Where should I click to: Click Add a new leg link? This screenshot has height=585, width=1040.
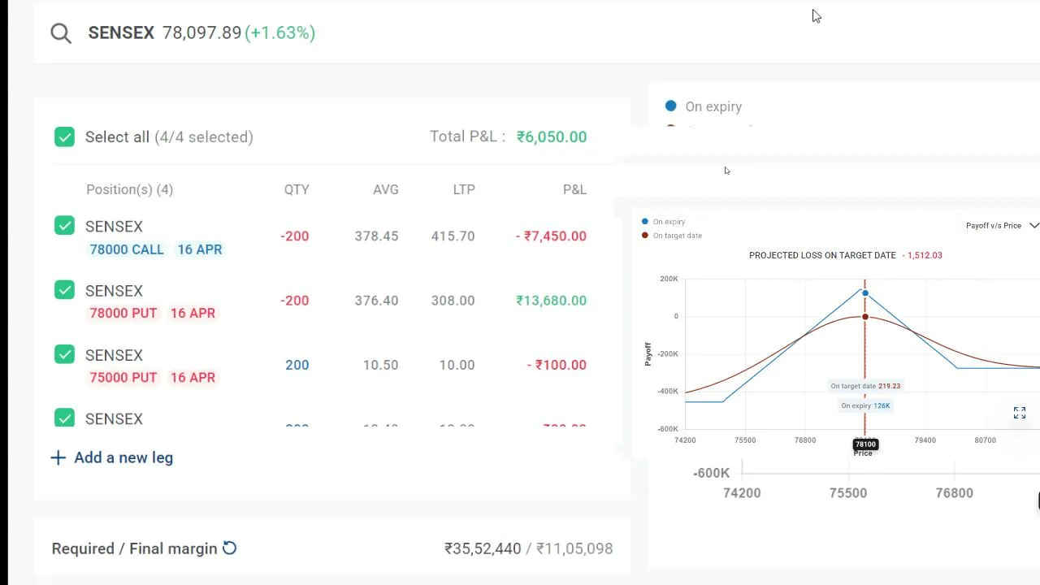[123, 457]
